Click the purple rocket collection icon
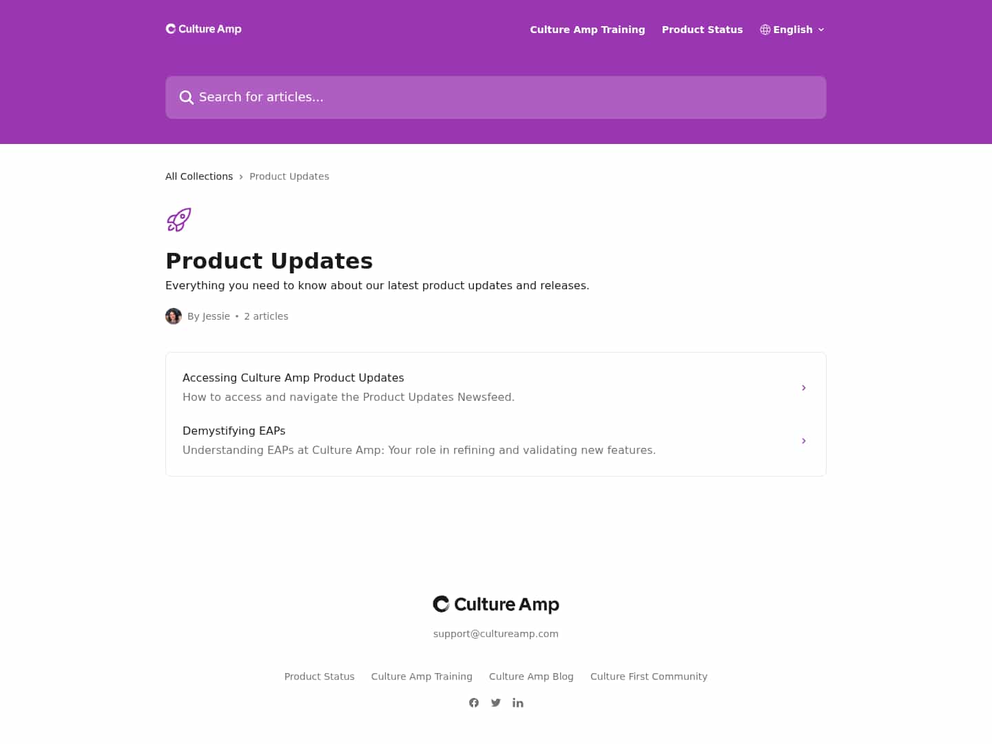The image size is (992, 744). coord(179,220)
